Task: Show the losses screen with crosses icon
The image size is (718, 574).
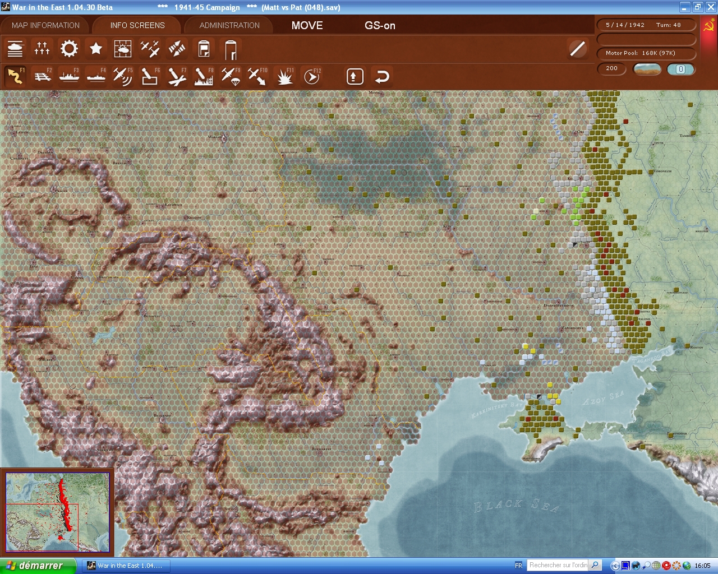Action: (x=42, y=49)
